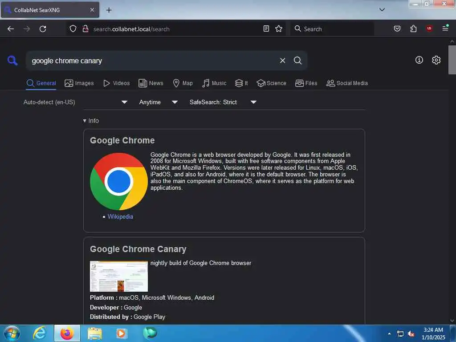Open the uBlock Origin extension icon
Screen dimensions: 456x342
pyautogui.click(x=429, y=28)
